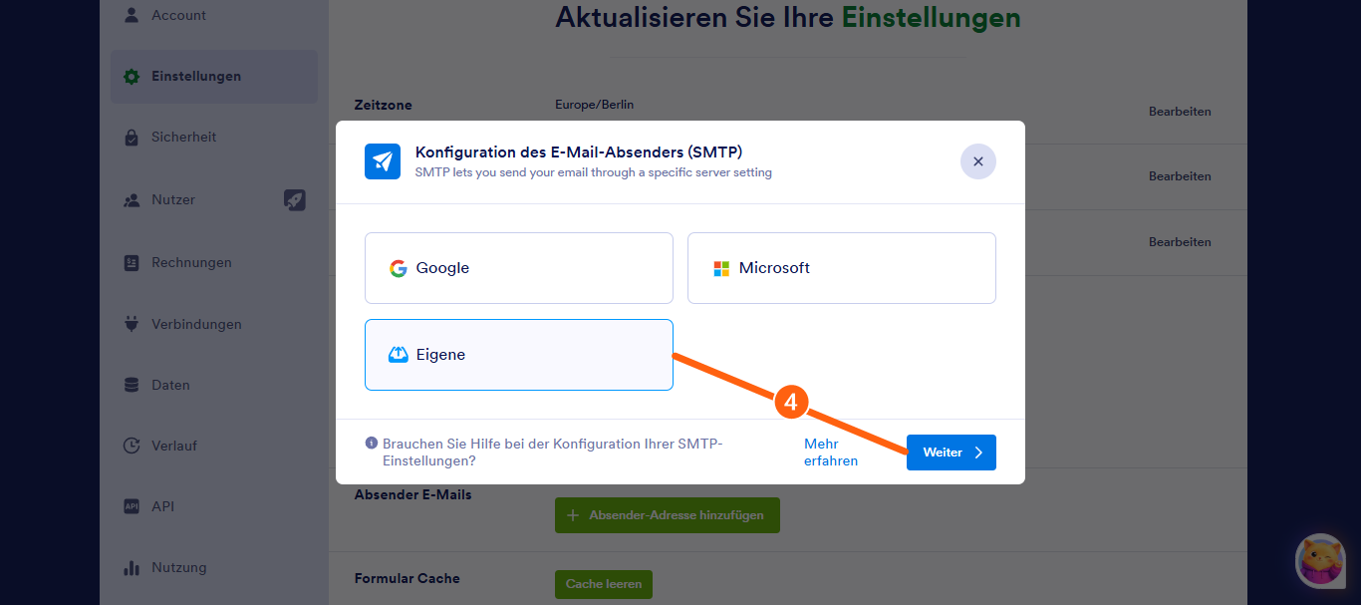Click the Cache leeren button
This screenshot has height=605, width=1361.
tap(604, 584)
